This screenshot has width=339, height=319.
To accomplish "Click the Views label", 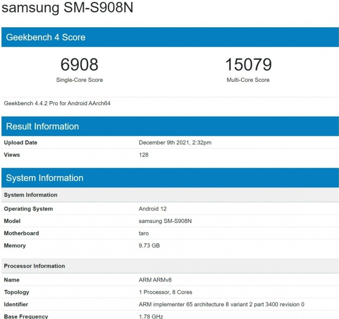I will pos(12,155).
